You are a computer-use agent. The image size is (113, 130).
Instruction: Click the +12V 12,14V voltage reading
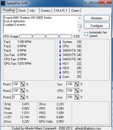[x=17, y=117]
